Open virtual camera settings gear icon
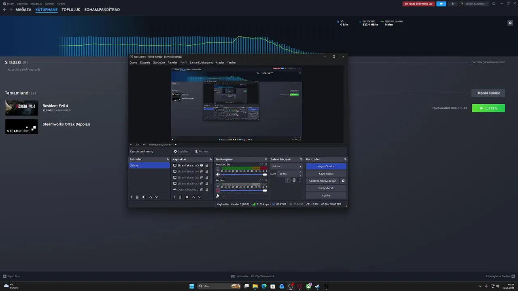Screen dimensions: 518x291 [x=343, y=181]
